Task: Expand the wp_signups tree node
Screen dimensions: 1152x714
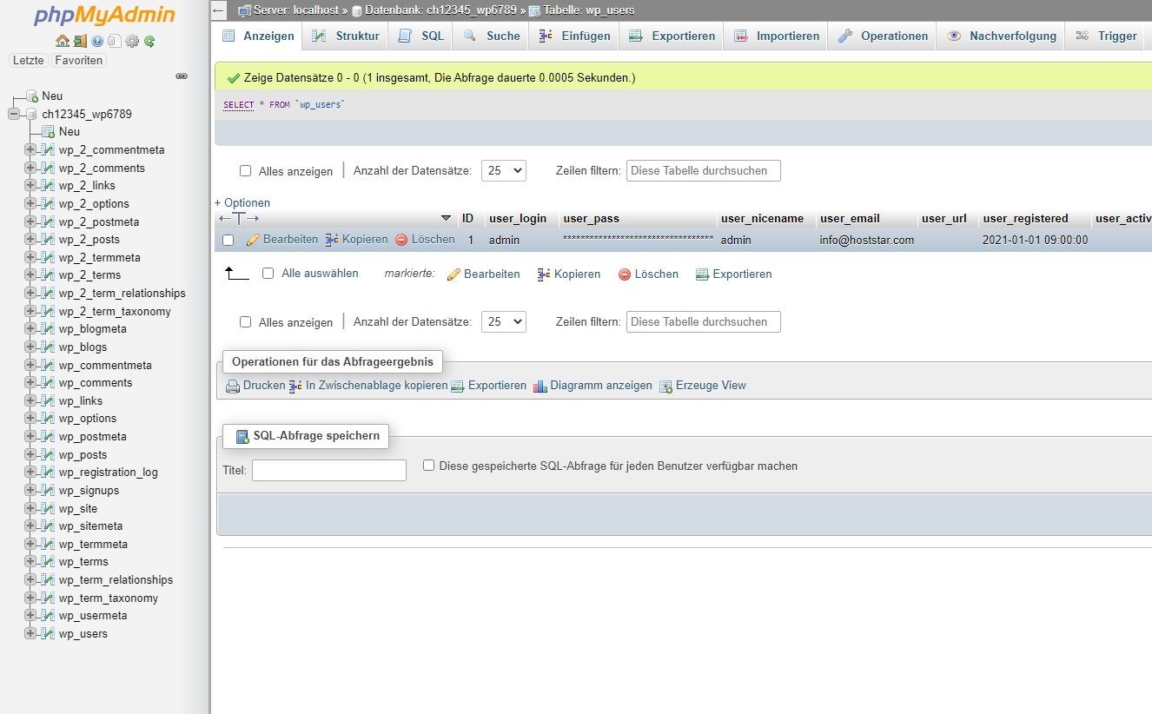Action: 30,490
